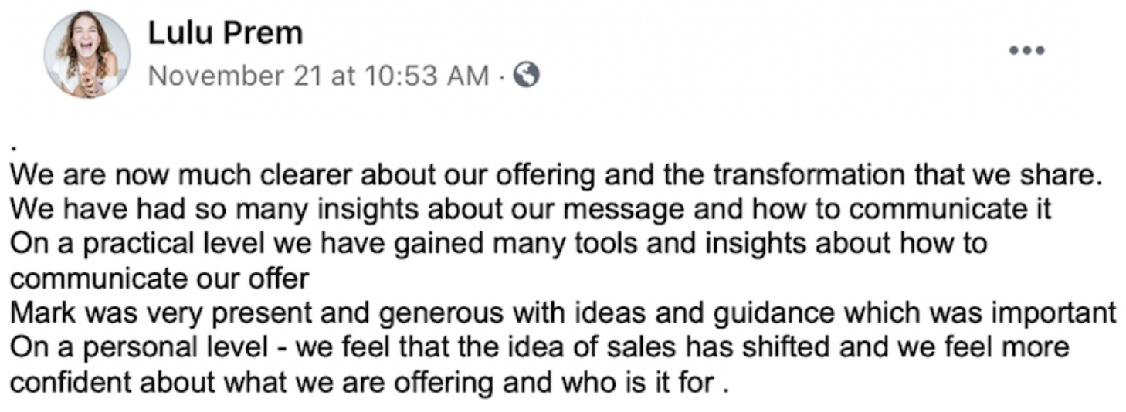Open the November 21 timestamp link
This screenshot has height=412, width=1126.
click(318, 76)
